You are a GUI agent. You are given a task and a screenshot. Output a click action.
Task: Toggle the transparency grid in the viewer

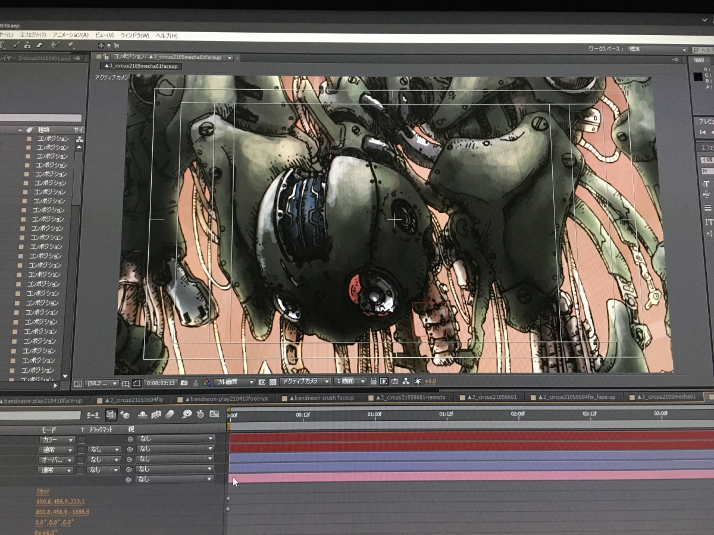(273, 382)
